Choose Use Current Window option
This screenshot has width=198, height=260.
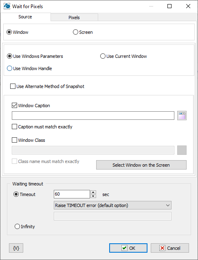[103, 56]
